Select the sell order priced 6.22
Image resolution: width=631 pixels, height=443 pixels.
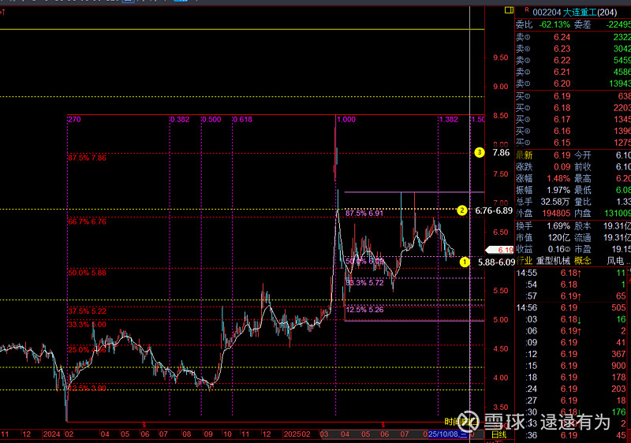pos(573,60)
